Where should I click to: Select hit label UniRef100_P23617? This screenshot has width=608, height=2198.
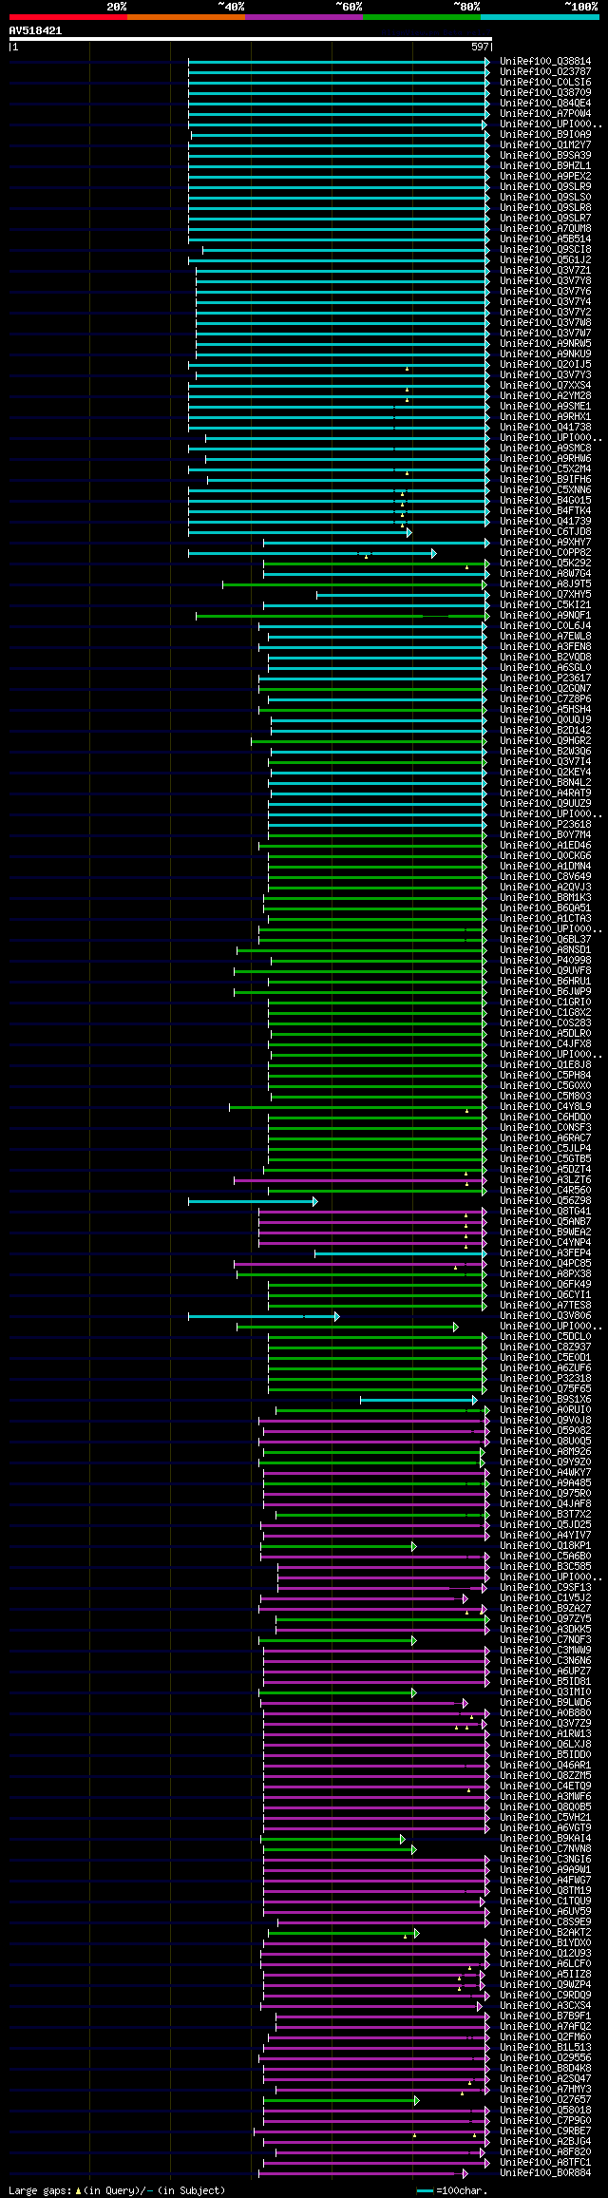(545, 679)
